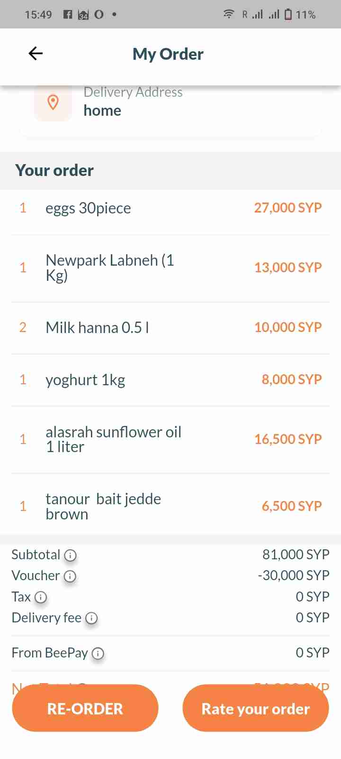This screenshot has height=759, width=341.
Task: Tap the battery indicator in status bar
Action: point(288,14)
